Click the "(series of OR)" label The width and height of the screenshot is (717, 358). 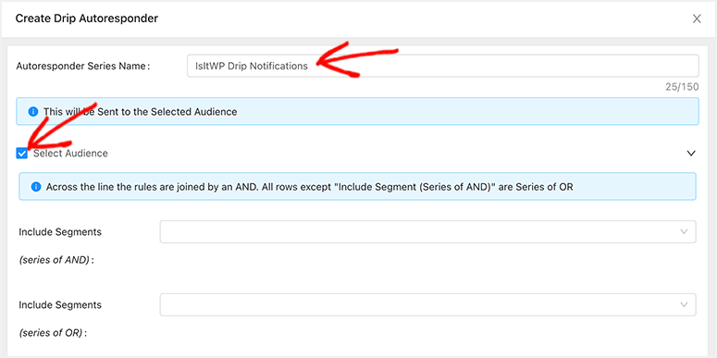coord(53,333)
